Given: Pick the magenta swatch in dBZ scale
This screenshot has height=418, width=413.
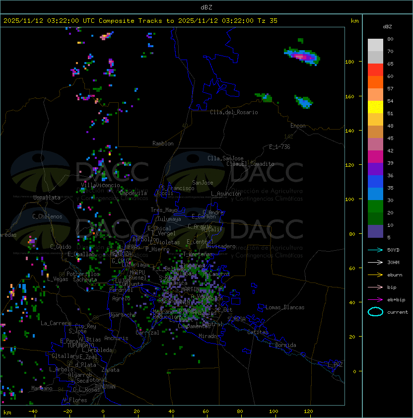Looking at the screenshot, I should pyautogui.click(x=375, y=156).
